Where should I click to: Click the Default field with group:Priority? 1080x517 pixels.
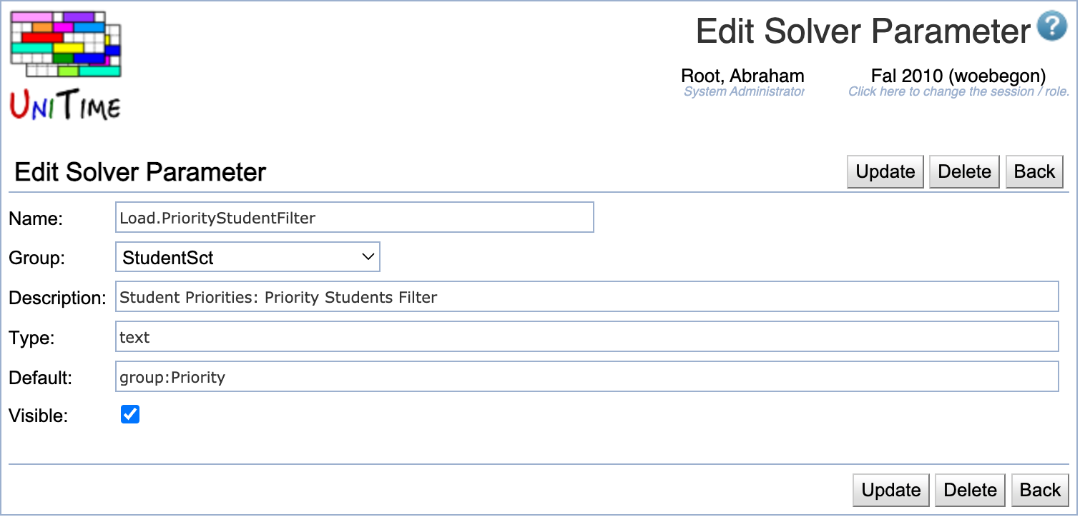point(586,377)
